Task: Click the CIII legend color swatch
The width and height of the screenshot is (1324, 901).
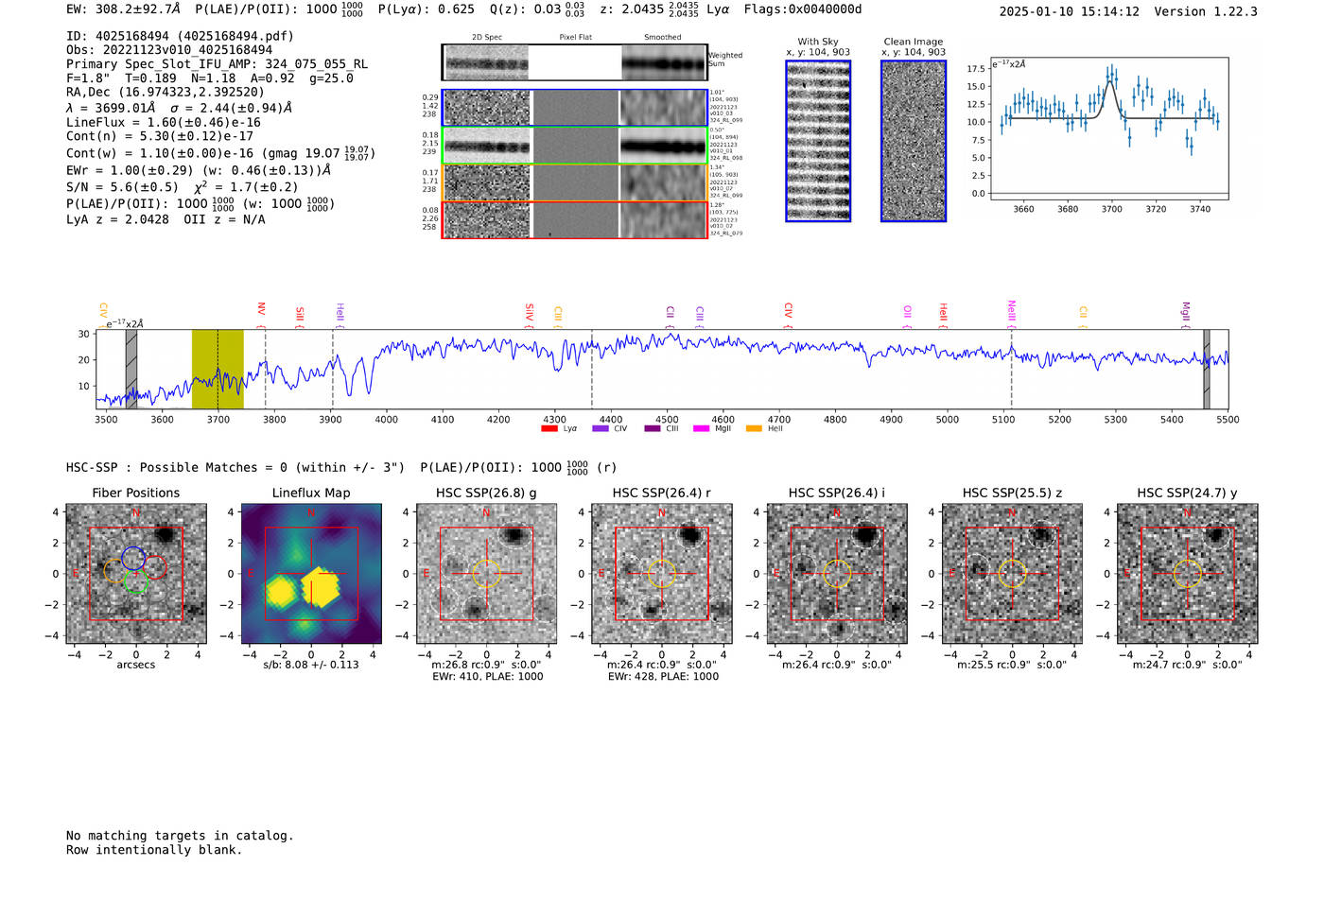Action: pos(653,429)
